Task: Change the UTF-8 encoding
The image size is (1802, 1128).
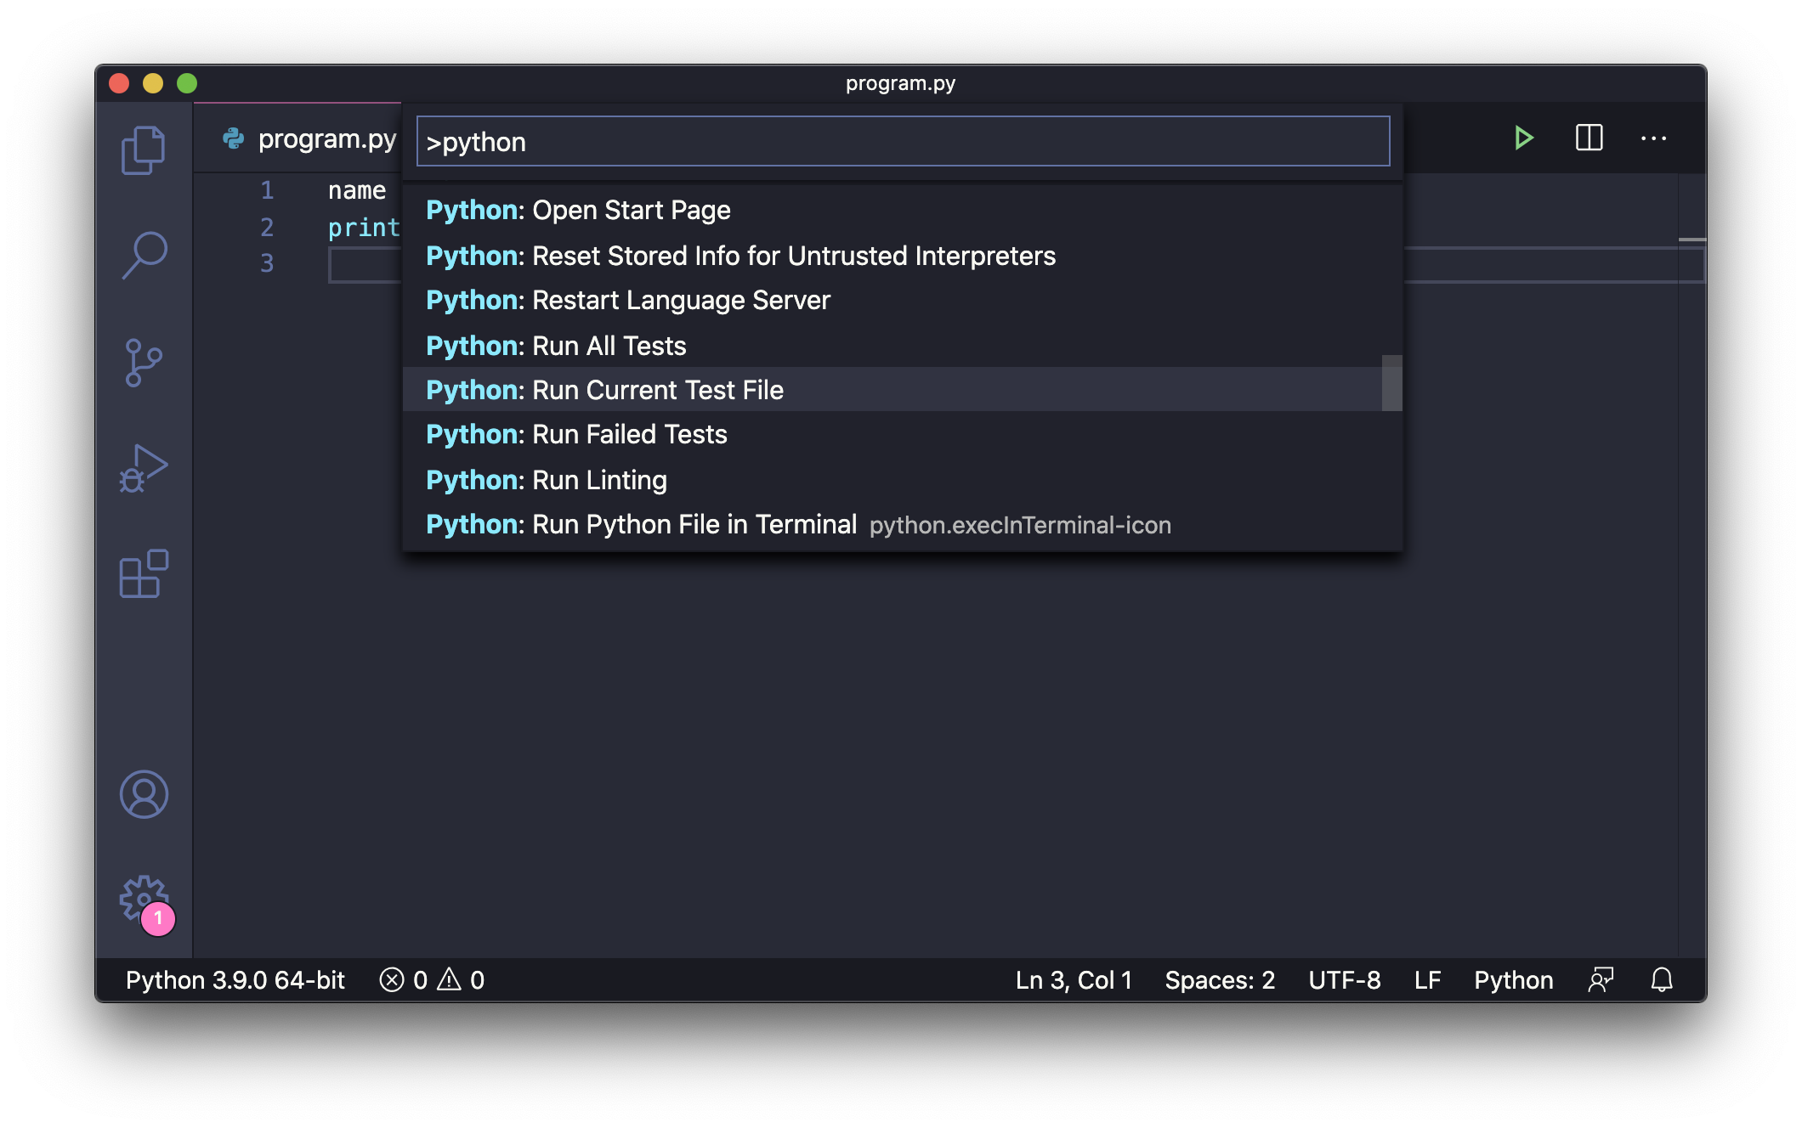Action: pos(1346,980)
